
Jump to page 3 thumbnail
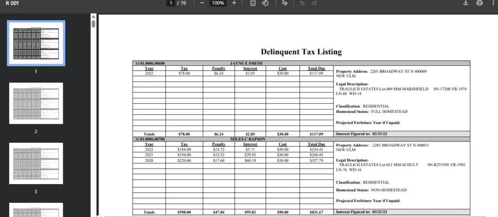pos(36,164)
